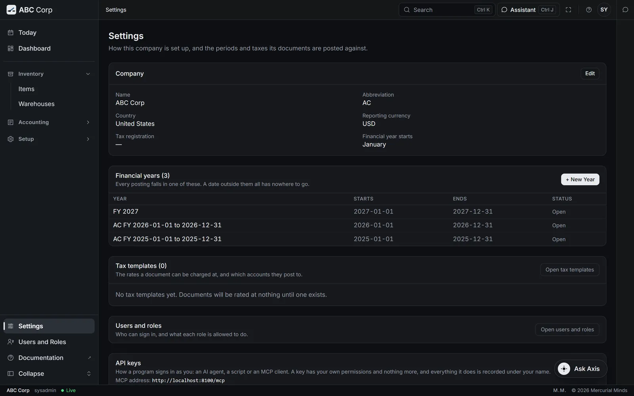Click the Collapse up-down chevrons
This screenshot has height=396, width=634.
coord(89,374)
